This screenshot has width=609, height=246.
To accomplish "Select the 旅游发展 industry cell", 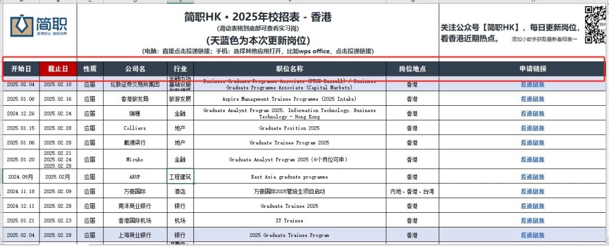I will point(180,99).
